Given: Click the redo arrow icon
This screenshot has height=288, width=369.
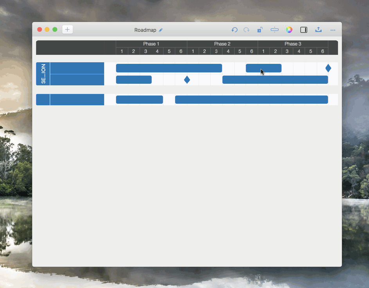Looking at the screenshot, I should click(x=247, y=30).
